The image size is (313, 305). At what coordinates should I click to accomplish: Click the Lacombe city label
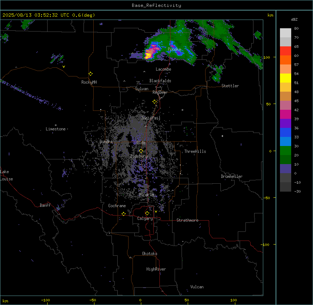coord(163,69)
